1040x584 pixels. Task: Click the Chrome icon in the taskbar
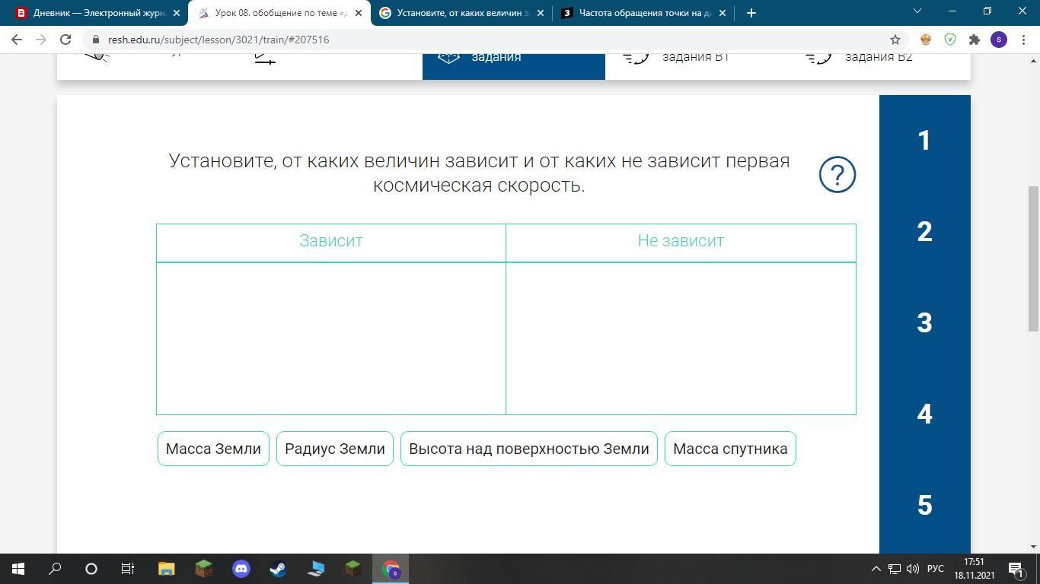pyautogui.click(x=391, y=569)
